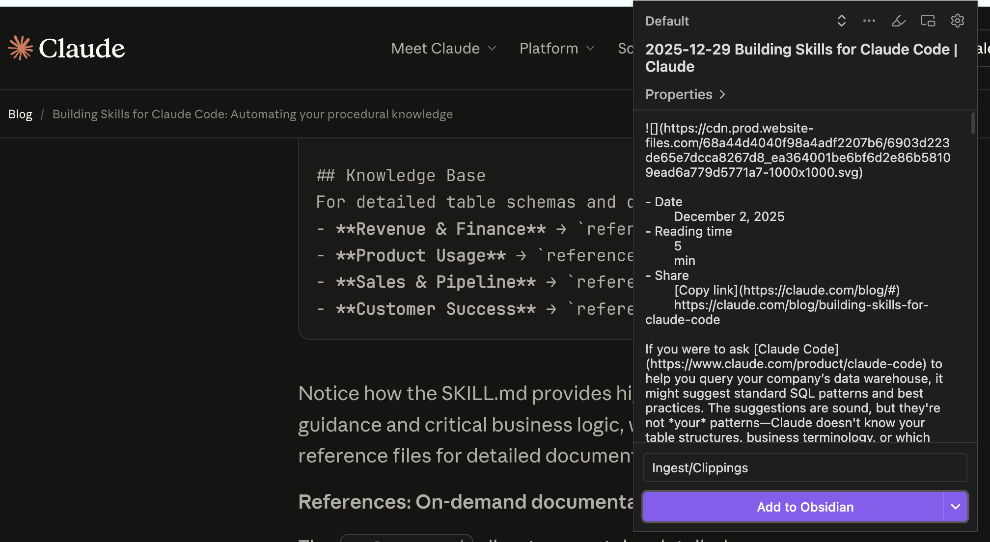Open the Default template dropdown

pos(667,21)
